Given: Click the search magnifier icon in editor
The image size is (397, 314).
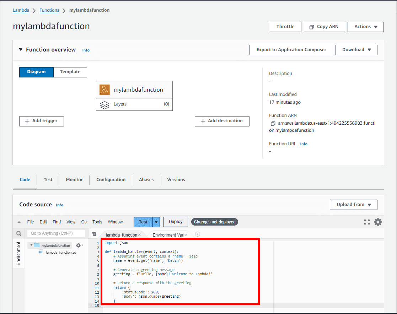Looking at the screenshot, I should [19, 233].
